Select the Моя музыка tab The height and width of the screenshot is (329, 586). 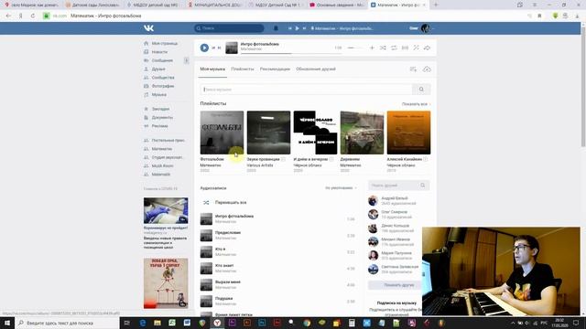coord(212,69)
